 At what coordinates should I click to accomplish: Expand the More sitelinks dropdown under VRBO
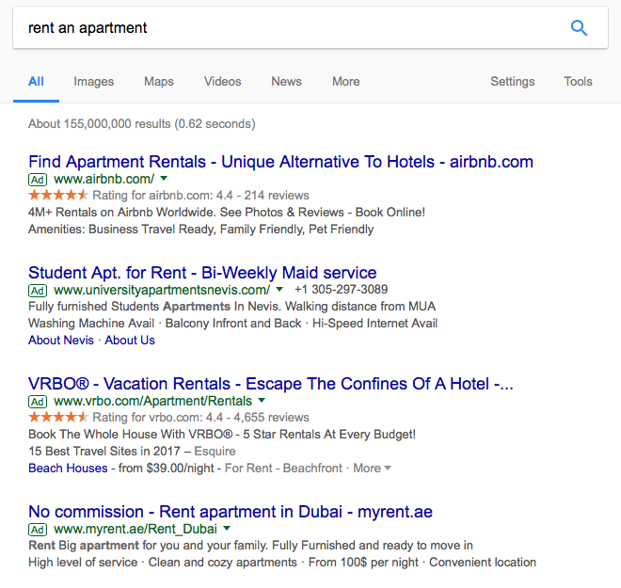click(x=372, y=468)
